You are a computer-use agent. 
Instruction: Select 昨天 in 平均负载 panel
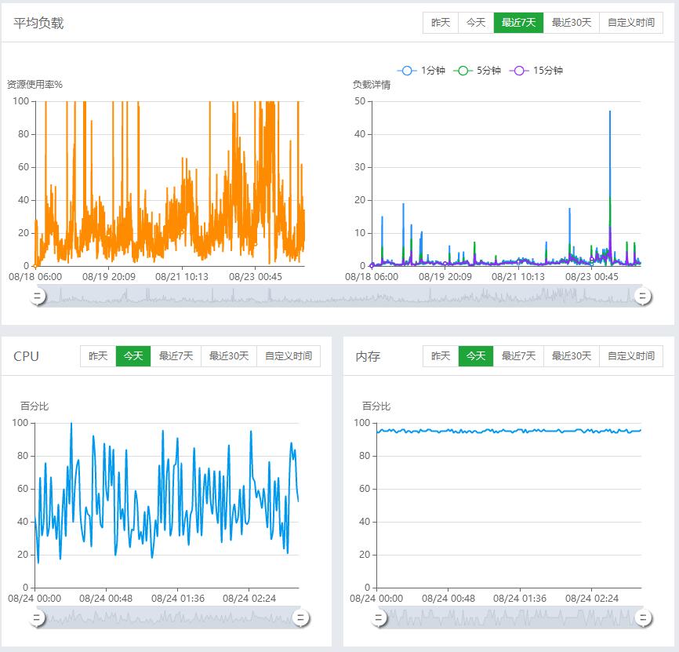440,23
